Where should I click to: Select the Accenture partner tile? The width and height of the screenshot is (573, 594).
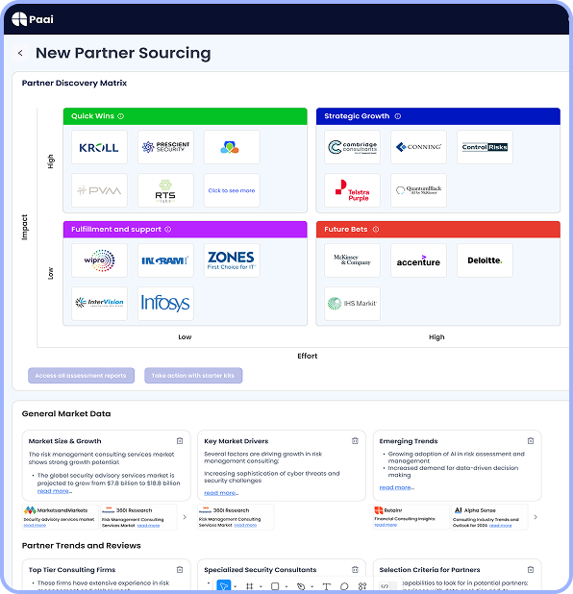point(419,260)
